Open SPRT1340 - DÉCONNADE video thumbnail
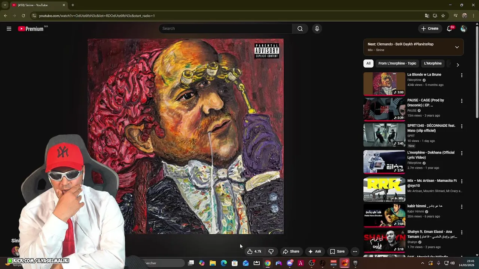This screenshot has height=269, width=479. [x=384, y=135]
